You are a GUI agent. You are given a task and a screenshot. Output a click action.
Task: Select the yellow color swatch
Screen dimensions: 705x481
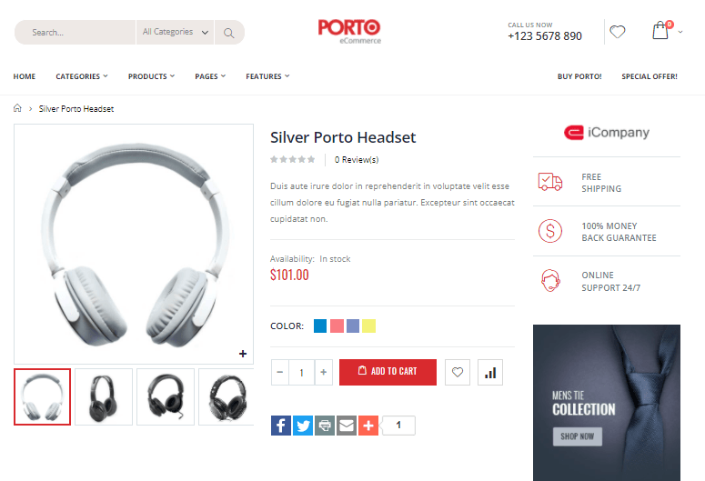[x=368, y=326]
